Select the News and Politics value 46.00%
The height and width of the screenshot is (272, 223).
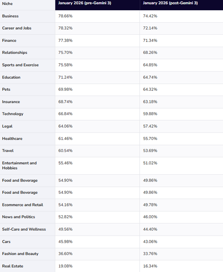pos(150,217)
